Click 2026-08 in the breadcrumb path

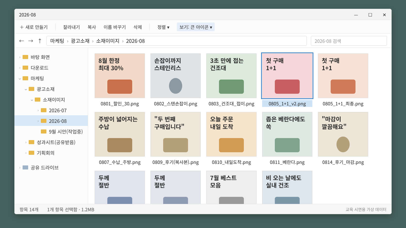point(135,41)
